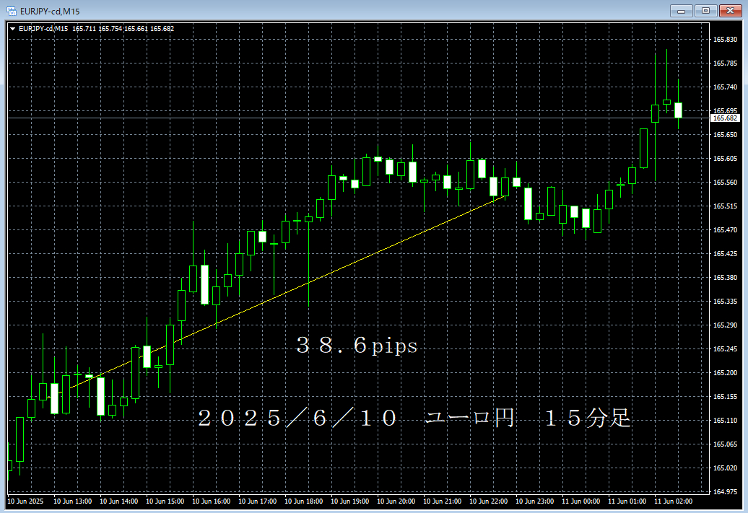Click the 165.560 price scale value
The width and height of the screenshot is (748, 513).
pyautogui.click(x=725, y=183)
